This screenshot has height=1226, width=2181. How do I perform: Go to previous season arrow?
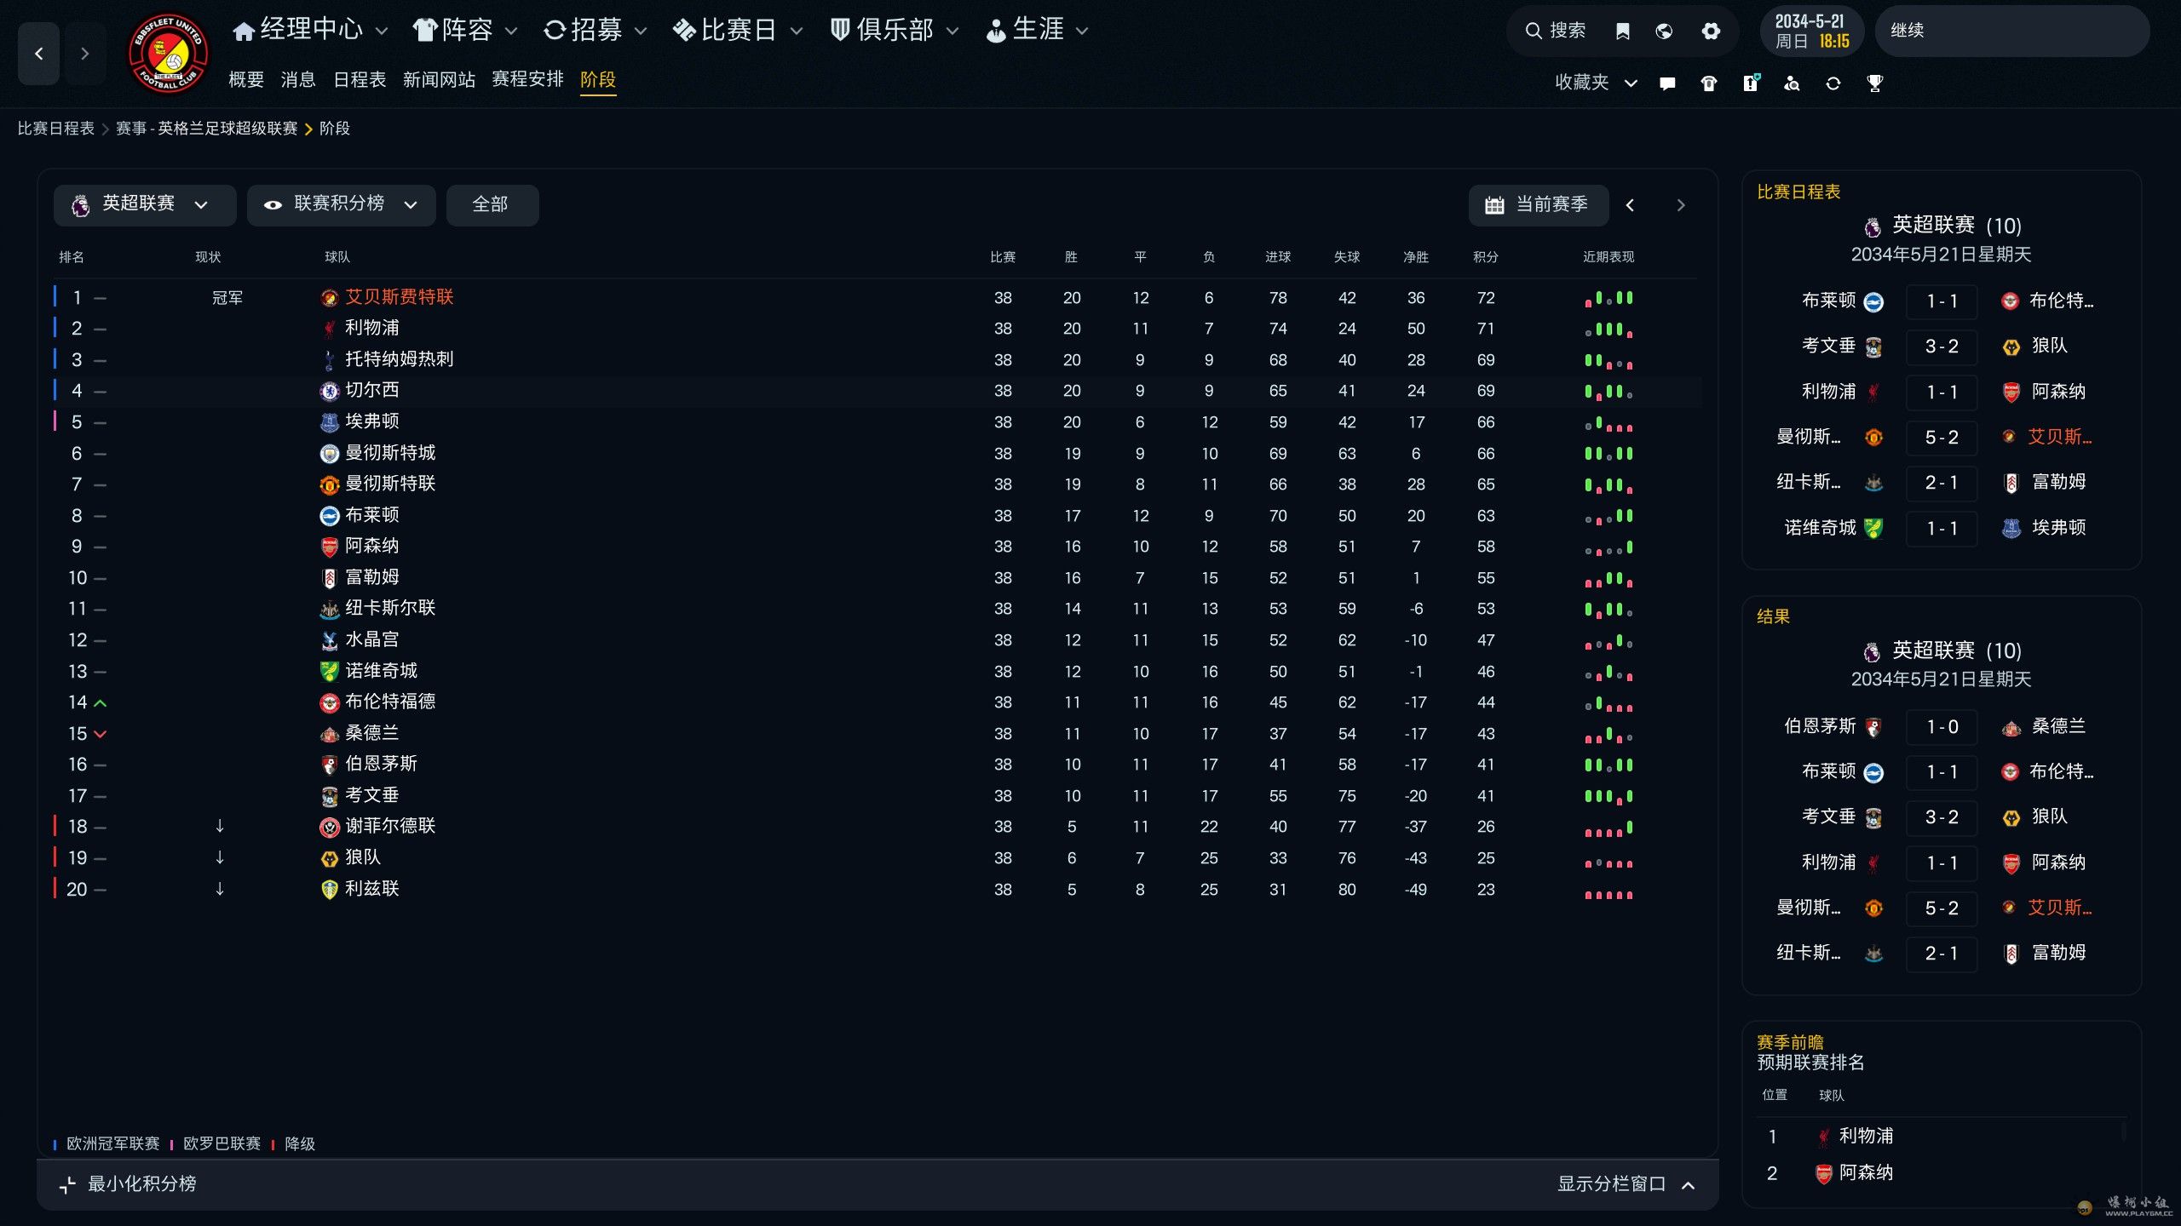tap(1630, 205)
